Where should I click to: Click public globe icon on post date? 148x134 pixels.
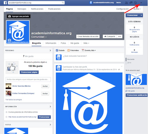coord(119,70)
